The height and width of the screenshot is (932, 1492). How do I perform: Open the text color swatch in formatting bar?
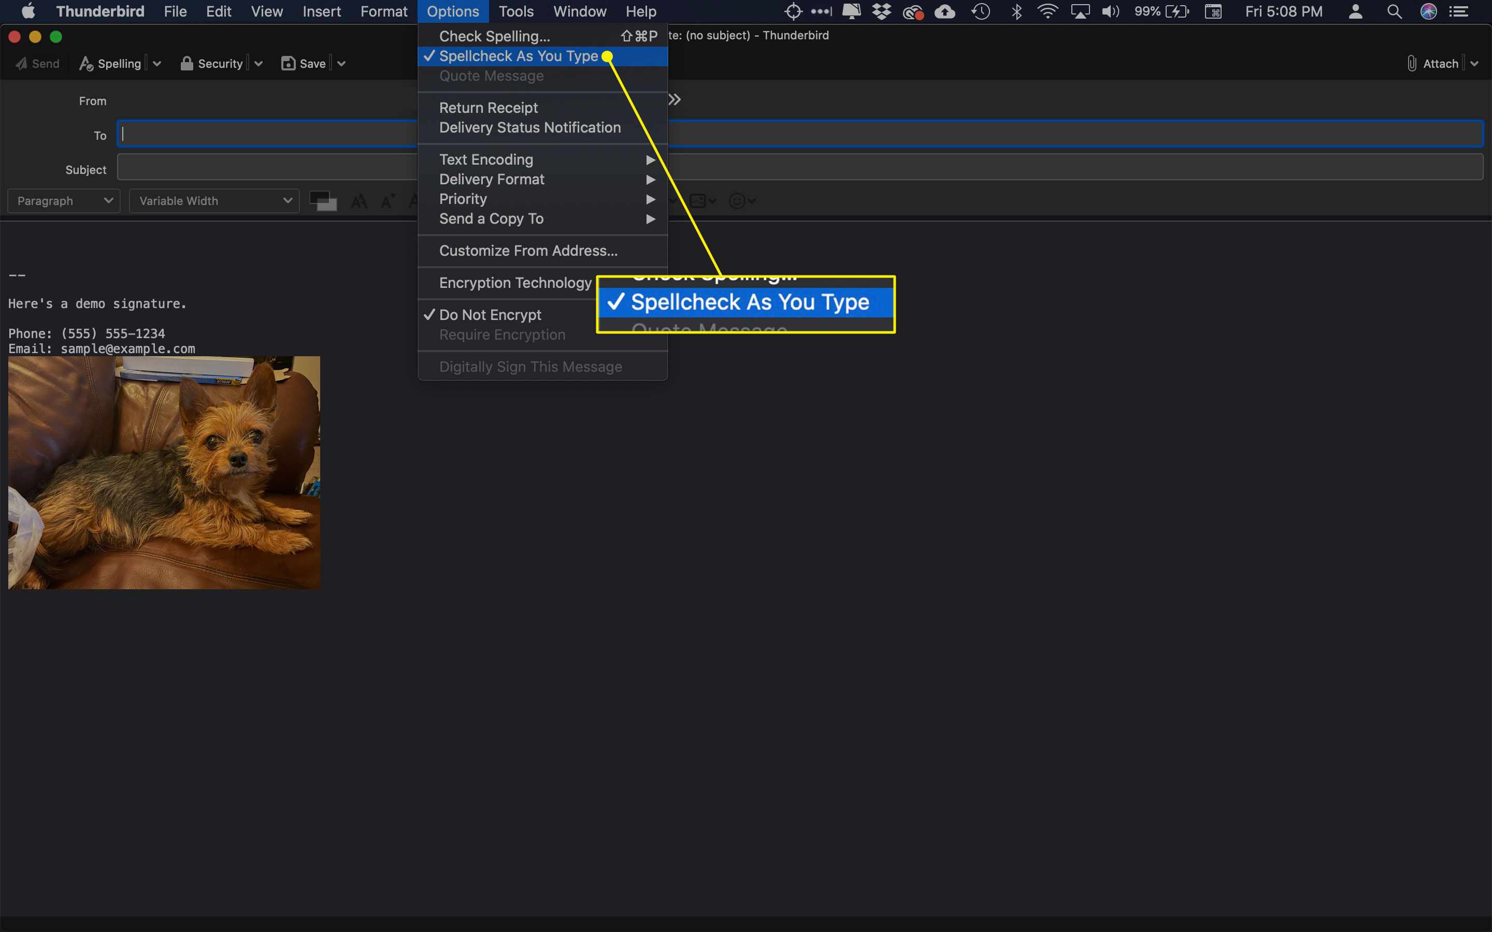[x=323, y=201]
